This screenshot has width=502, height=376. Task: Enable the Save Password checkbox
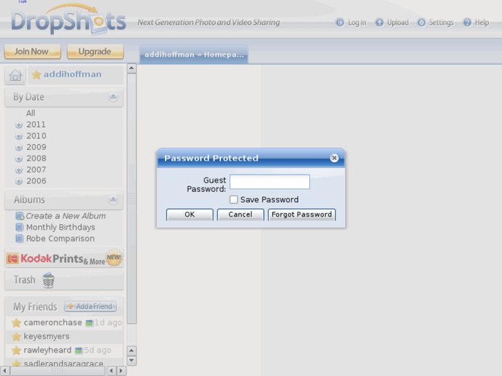[233, 199]
